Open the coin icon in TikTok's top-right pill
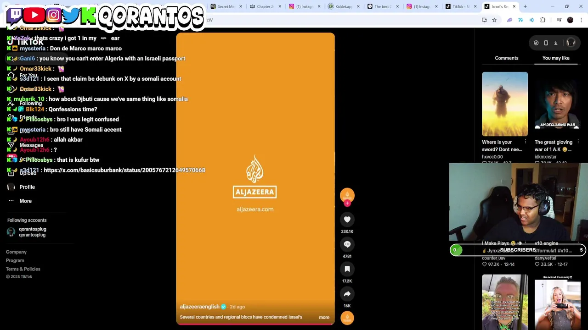This screenshot has height=330, width=588. pyautogui.click(x=536, y=43)
